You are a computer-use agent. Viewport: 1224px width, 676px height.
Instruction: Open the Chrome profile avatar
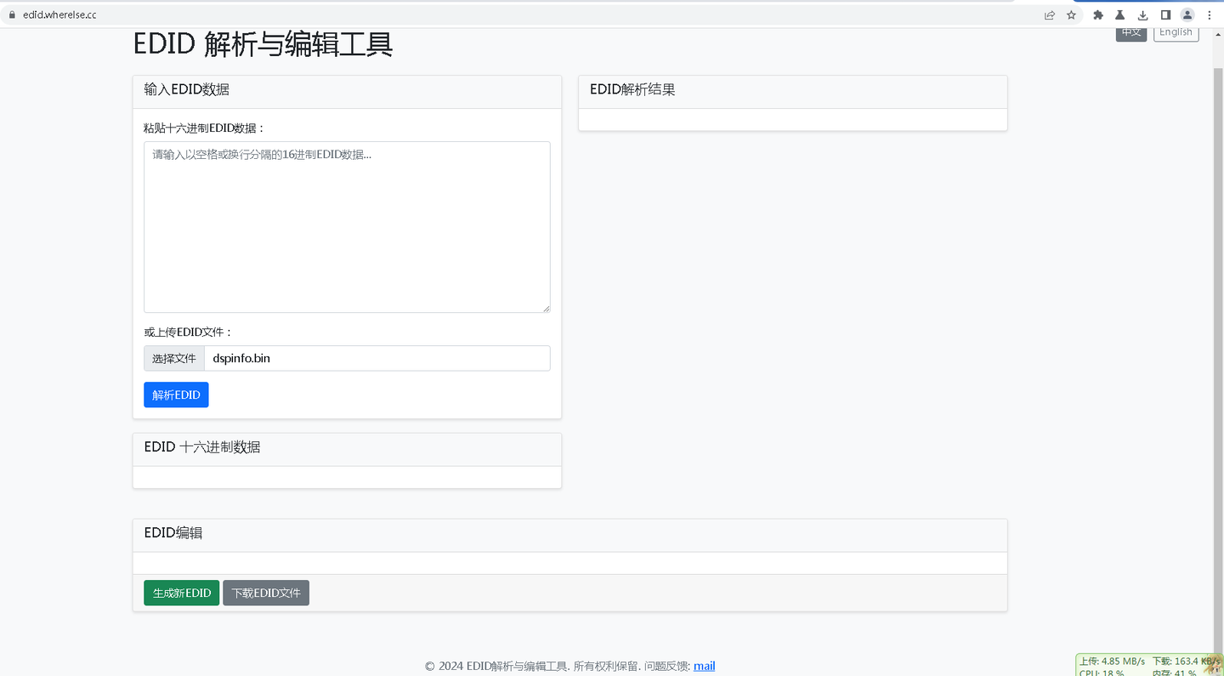[1187, 15]
